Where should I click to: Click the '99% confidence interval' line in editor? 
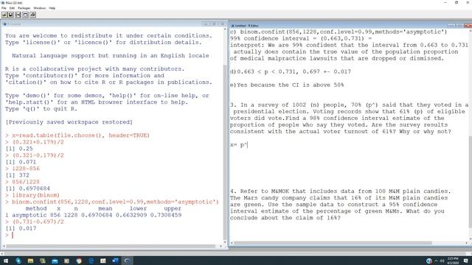pos(301,38)
